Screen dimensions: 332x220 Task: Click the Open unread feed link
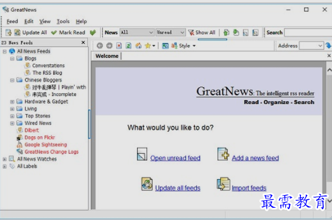tap(175, 158)
